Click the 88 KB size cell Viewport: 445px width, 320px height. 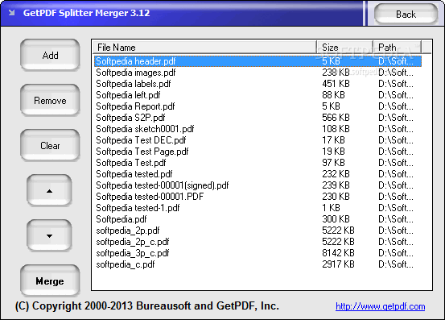tap(333, 95)
